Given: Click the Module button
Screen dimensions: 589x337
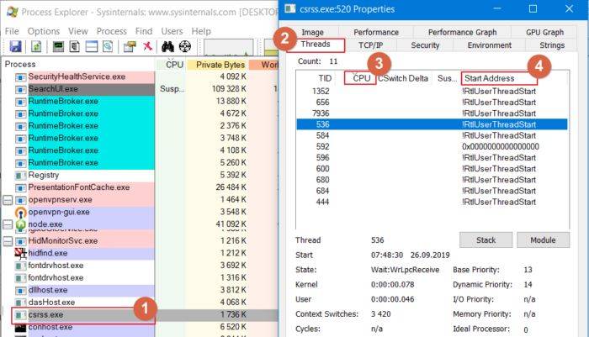Looking at the screenshot, I should 543,240.
